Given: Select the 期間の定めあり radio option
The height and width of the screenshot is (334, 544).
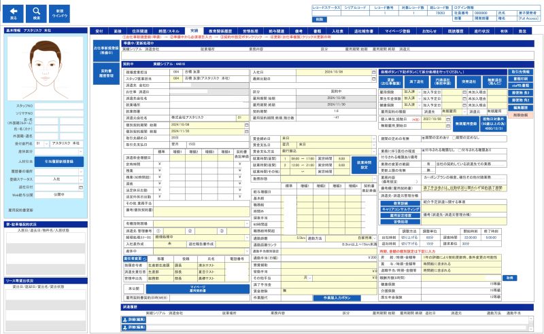Looking at the screenshot, I should tap(423, 138).
